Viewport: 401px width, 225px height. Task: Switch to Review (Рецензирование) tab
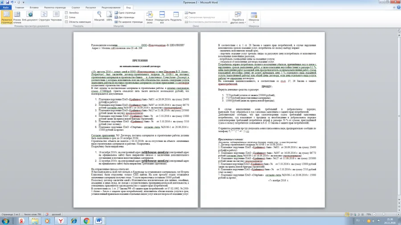pos(111,8)
